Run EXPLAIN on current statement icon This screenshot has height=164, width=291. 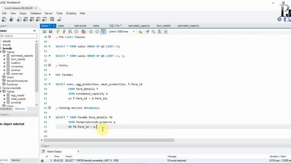point(70,31)
